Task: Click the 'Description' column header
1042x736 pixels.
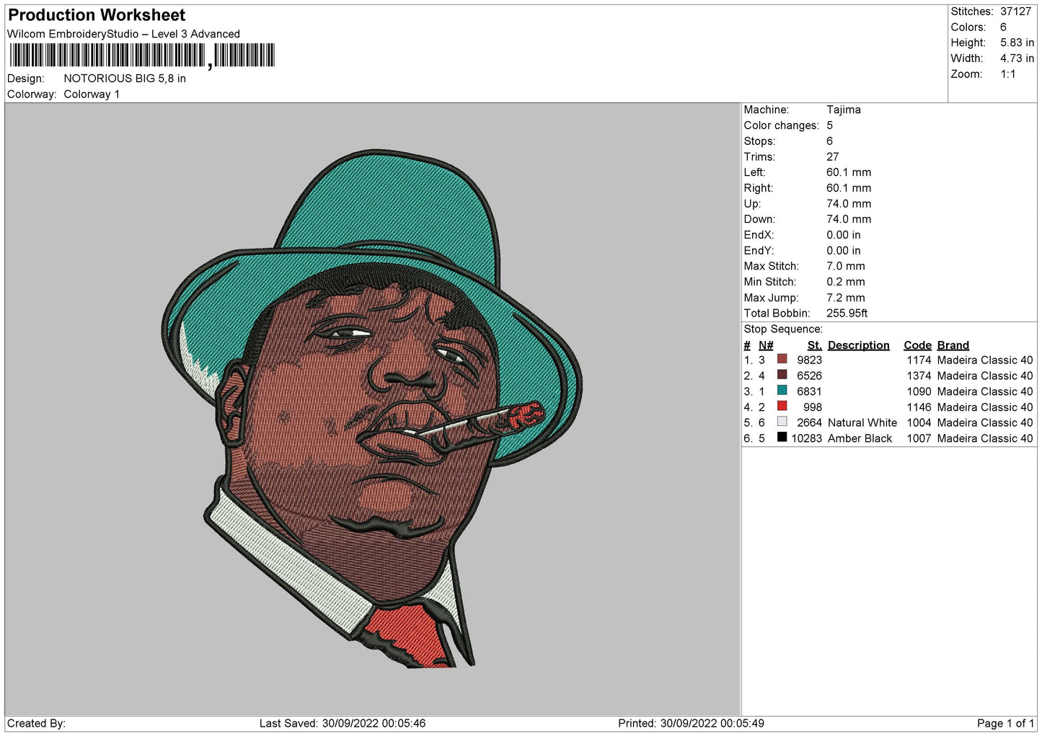Action: pyautogui.click(x=858, y=345)
